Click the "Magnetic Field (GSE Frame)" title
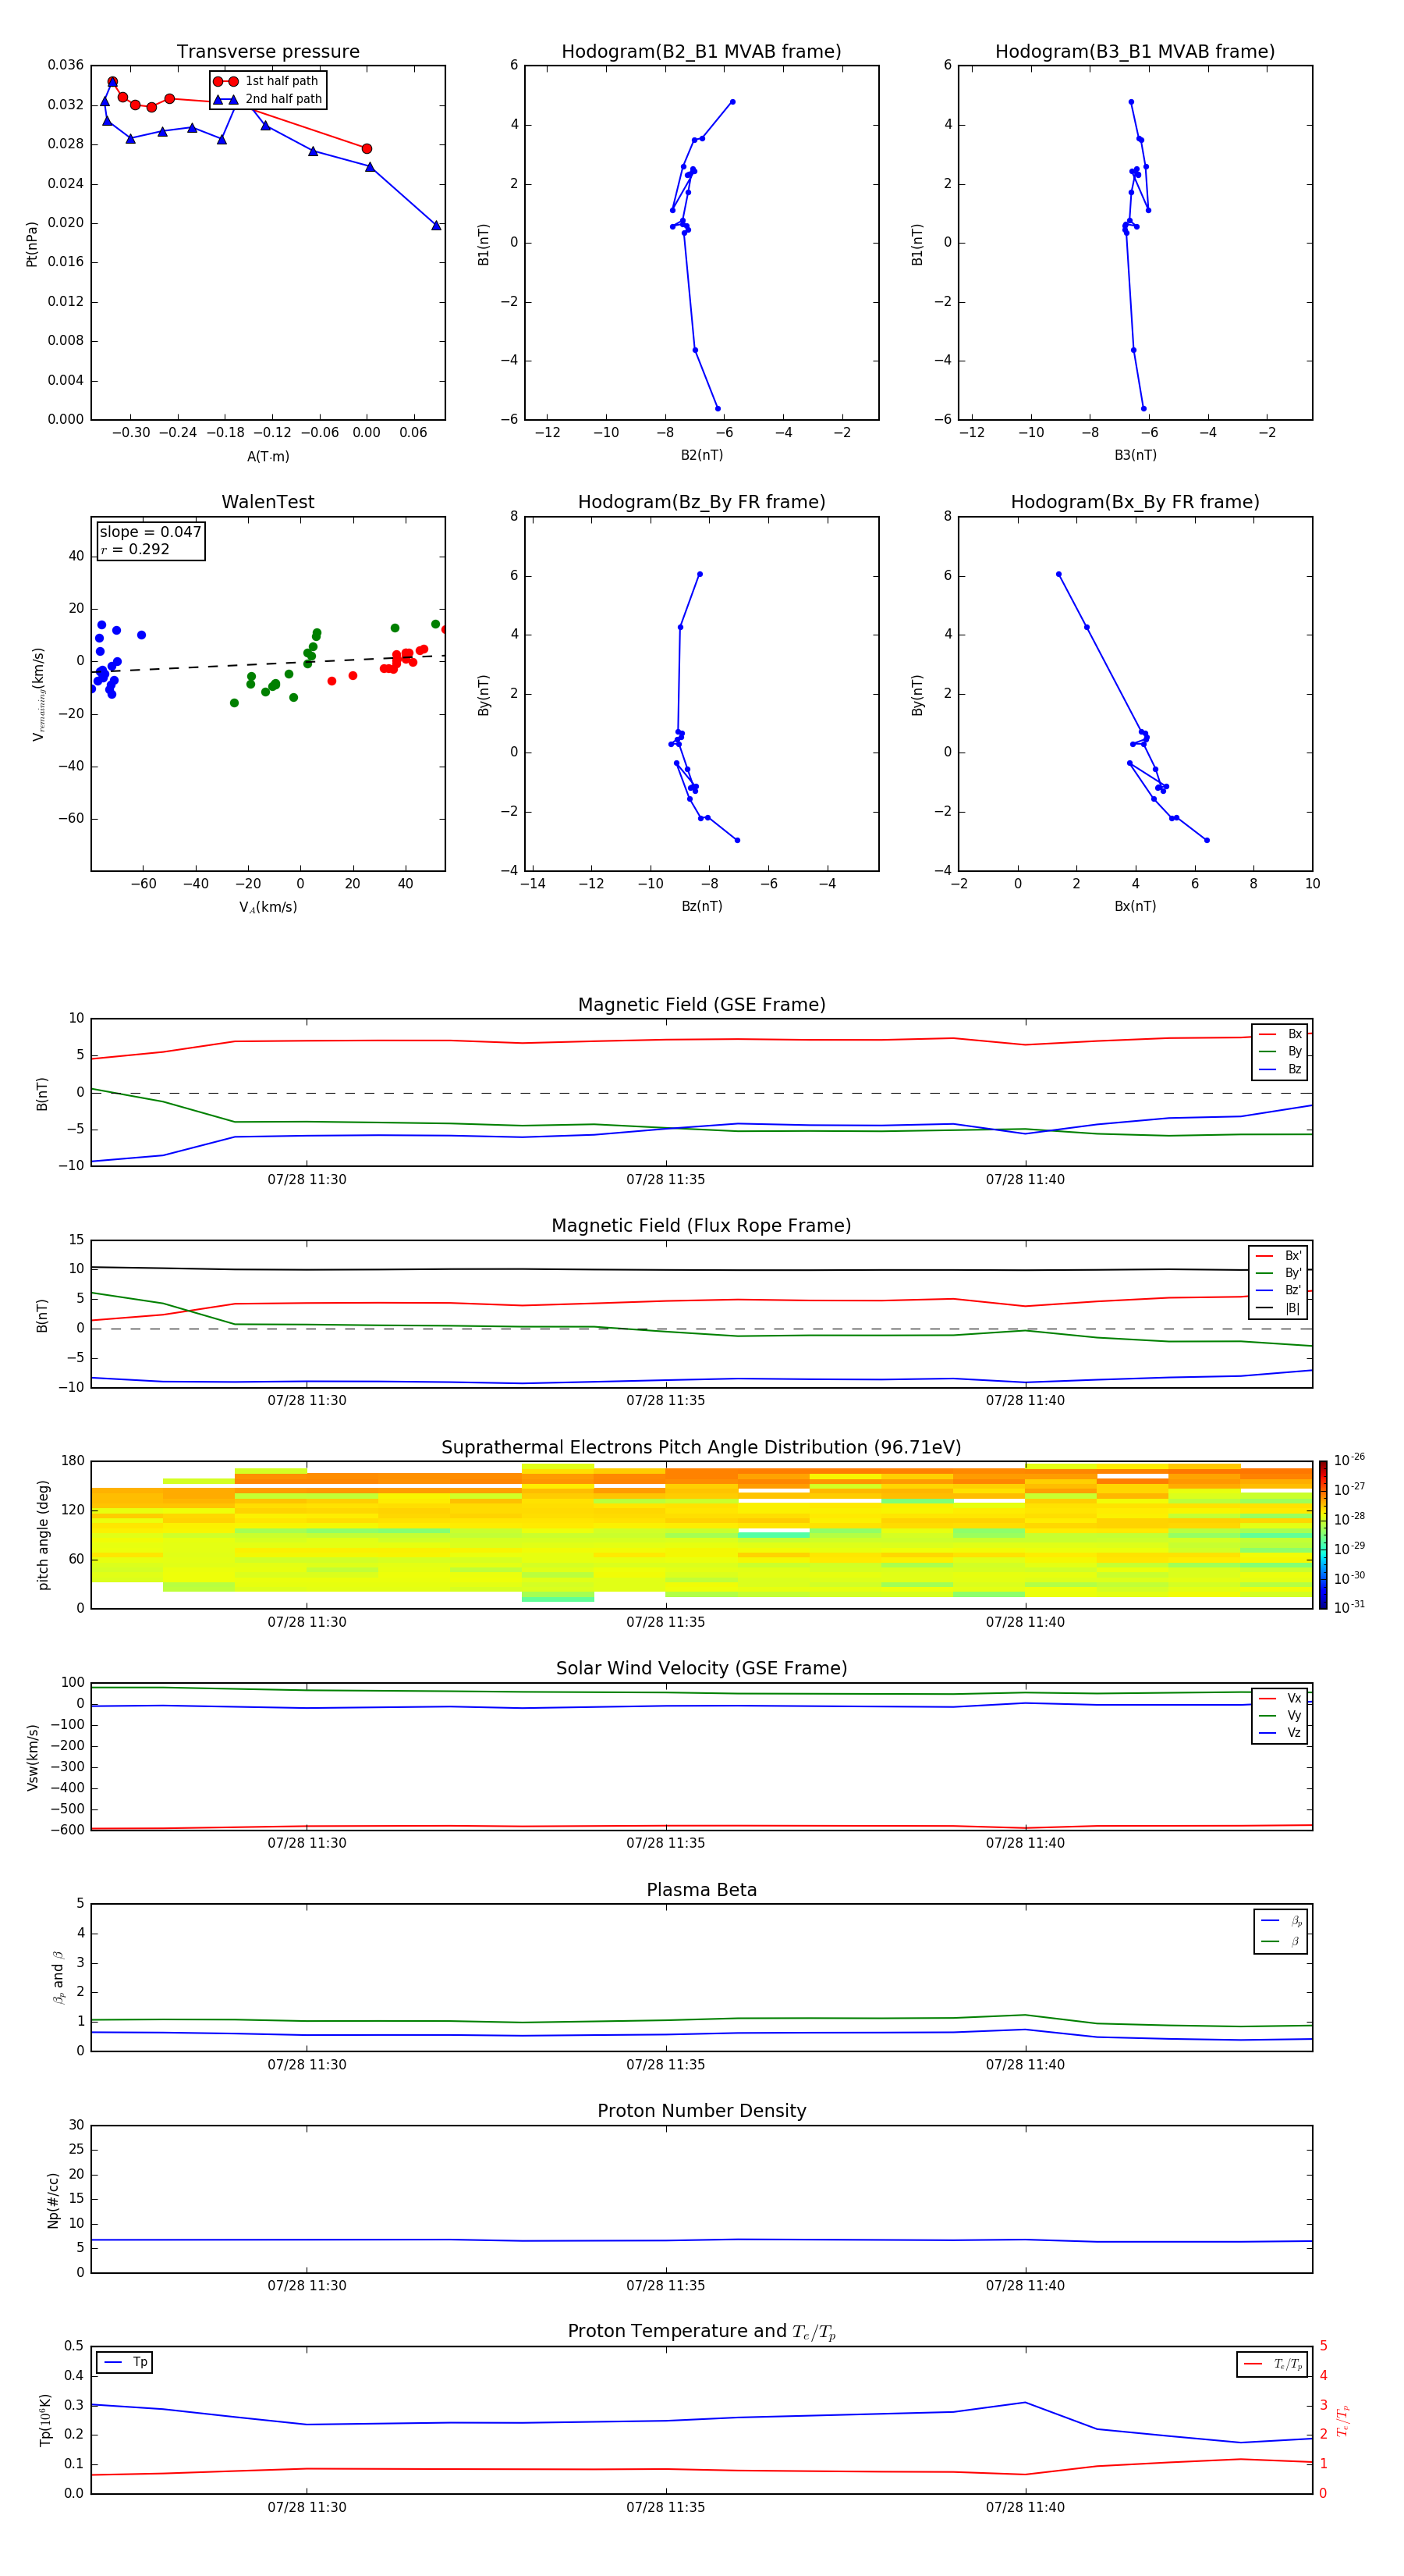Screen dimensions: 1404x2576 pyautogui.click(x=701, y=1005)
